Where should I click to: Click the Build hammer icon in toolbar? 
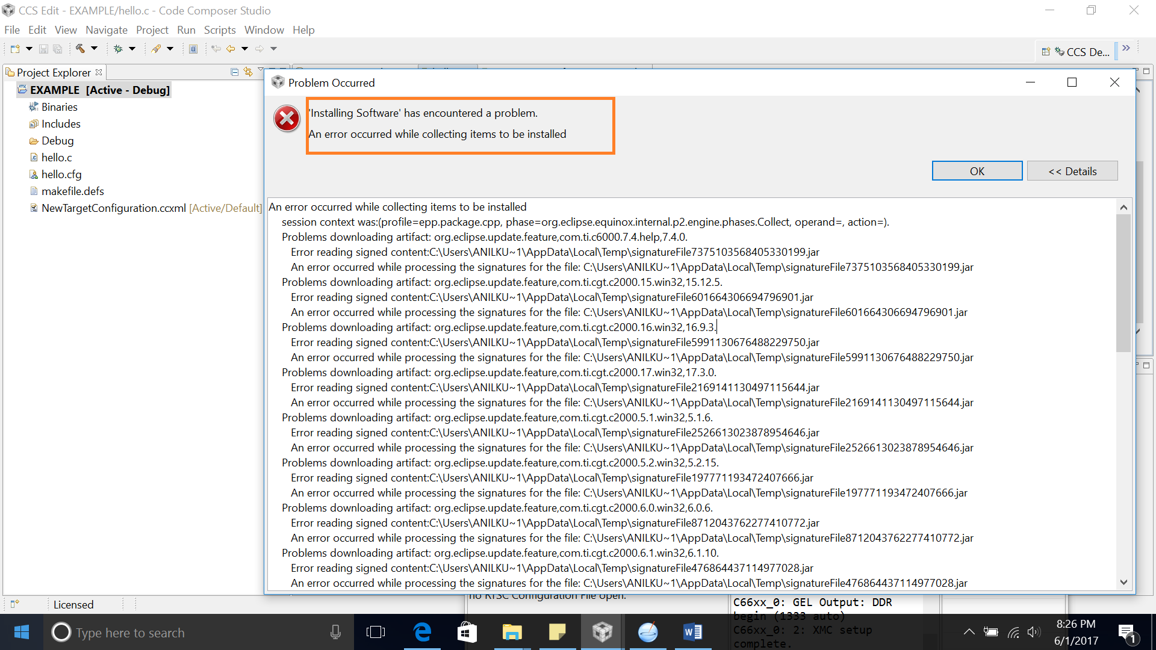tap(80, 49)
